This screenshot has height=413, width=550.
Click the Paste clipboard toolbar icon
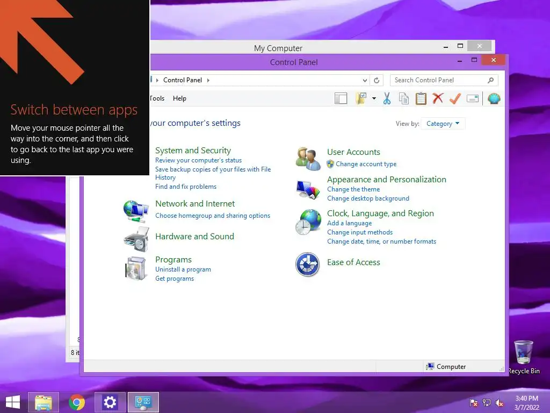[421, 99]
